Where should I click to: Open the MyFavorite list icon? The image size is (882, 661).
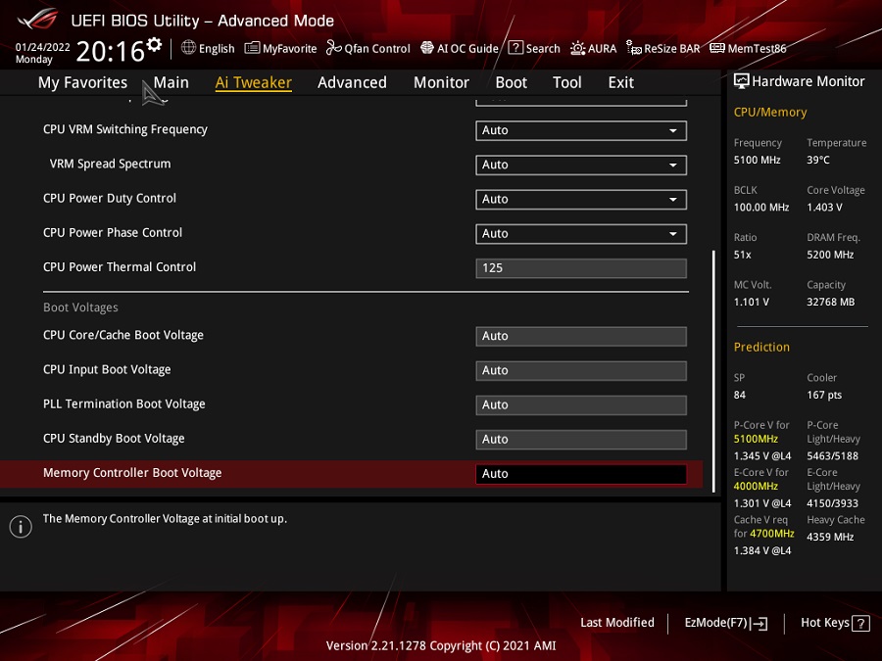point(252,48)
